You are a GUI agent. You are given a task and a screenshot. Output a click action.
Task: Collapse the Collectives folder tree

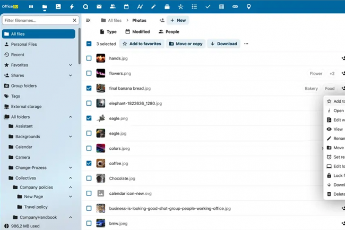(x=71, y=178)
